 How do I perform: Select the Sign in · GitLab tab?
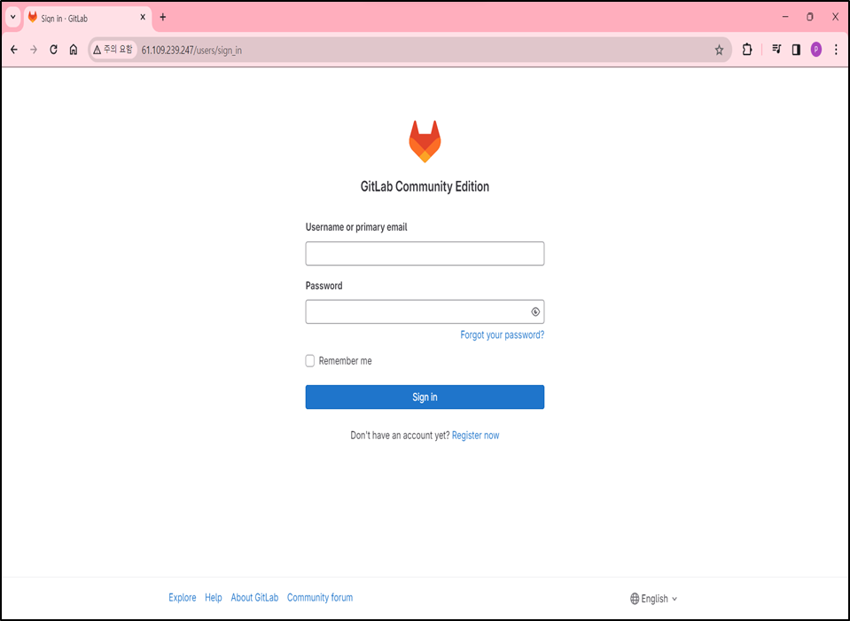coord(87,18)
